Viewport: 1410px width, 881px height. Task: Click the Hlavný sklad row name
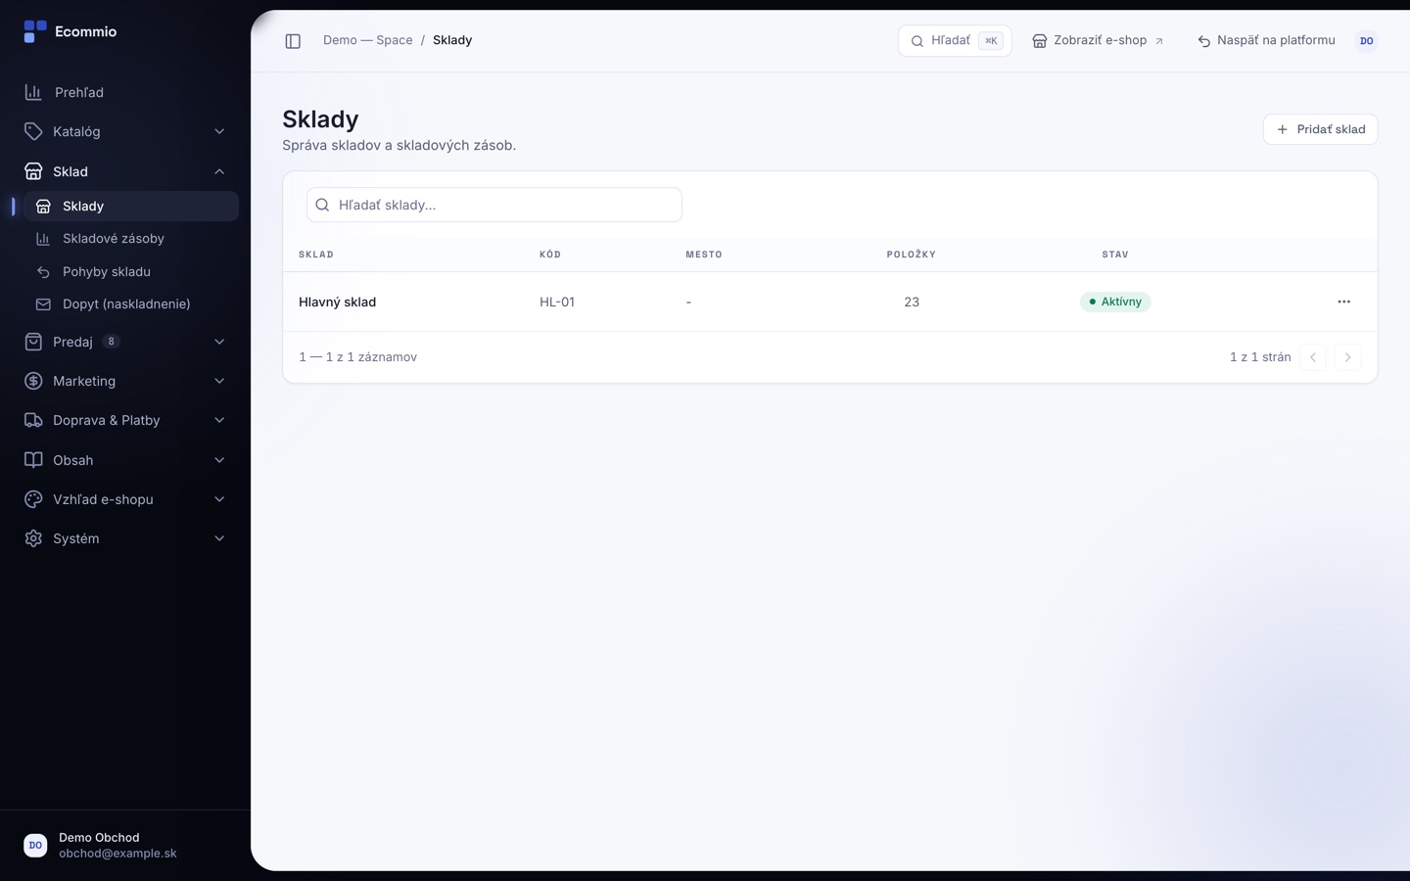338,301
